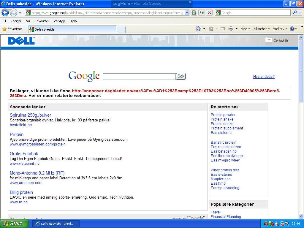Open the Vis menu

(x=28, y=21)
